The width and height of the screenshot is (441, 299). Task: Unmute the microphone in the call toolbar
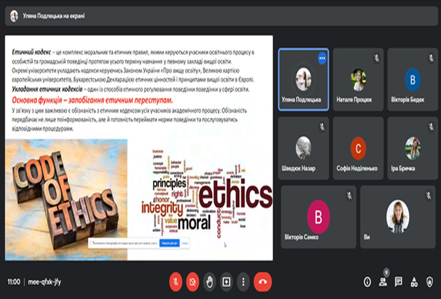[x=176, y=282]
